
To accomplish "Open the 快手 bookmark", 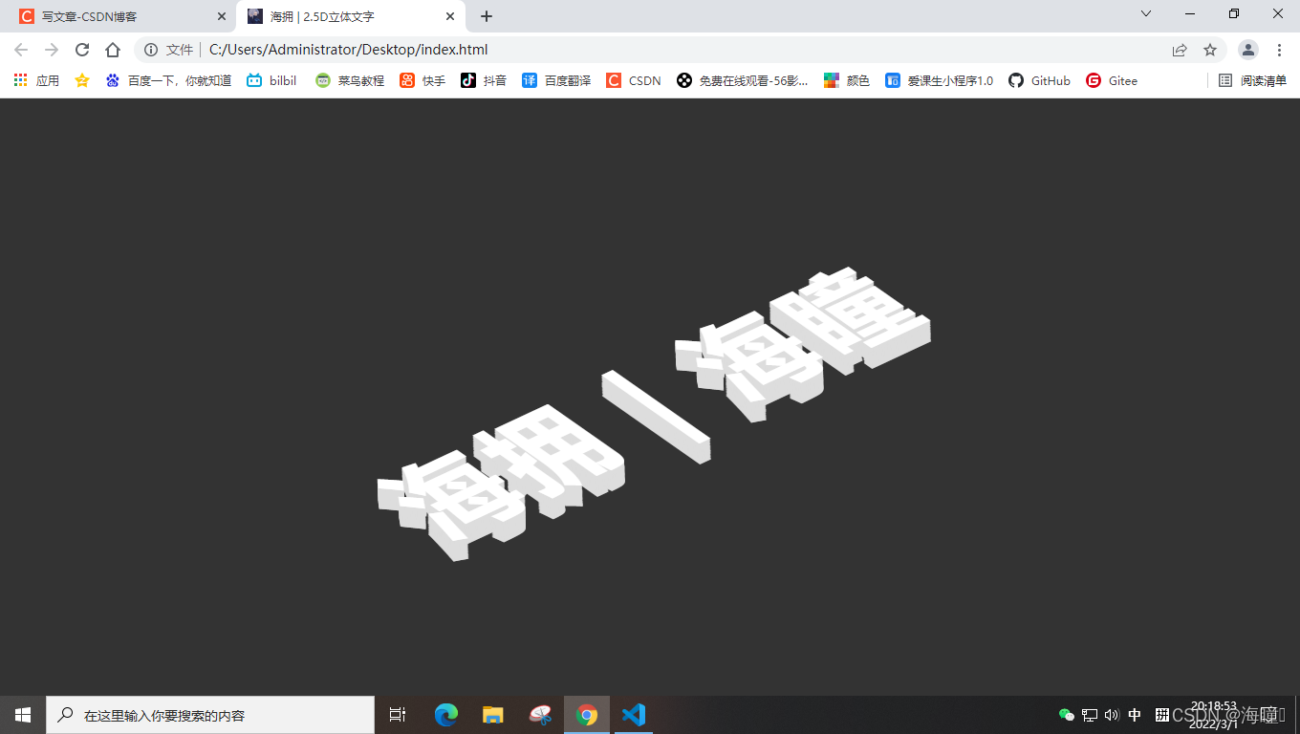I will pos(422,80).
